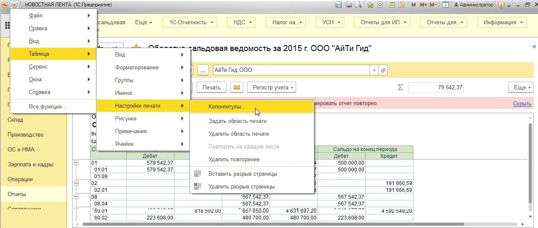Open the Регистр учета dropdown
This screenshot has width=538, height=228.
click(x=271, y=87)
